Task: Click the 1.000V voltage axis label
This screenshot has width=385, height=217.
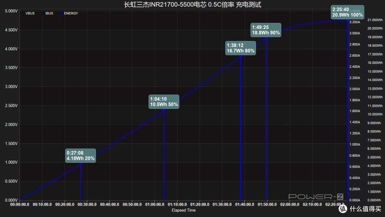Action: [x=11, y=162]
